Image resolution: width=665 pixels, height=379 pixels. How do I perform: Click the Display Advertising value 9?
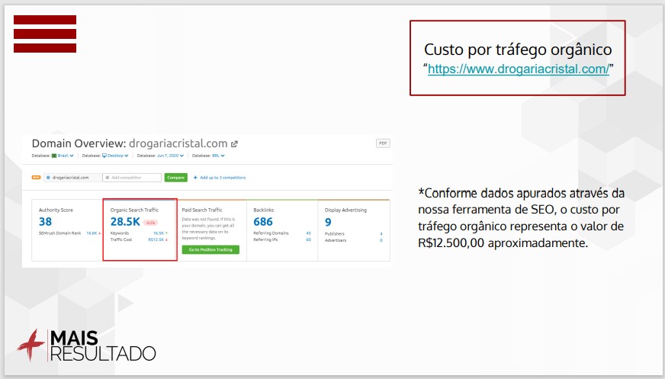[x=328, y=222]
